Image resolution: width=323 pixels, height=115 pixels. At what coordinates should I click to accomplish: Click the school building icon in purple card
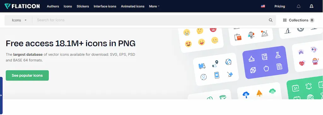tap(251, 59)
